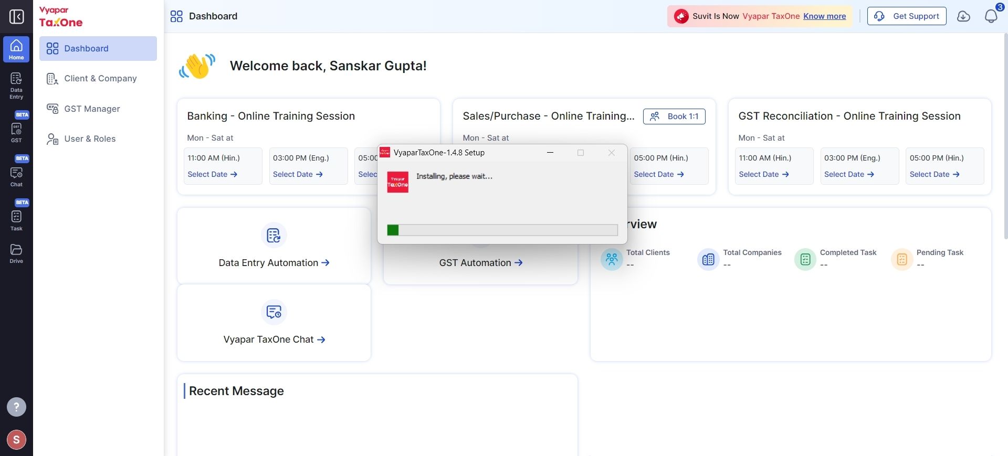Open the help question mark icon
Image resolution: width=1008 pixels, height=456 pixels.
pyautogui.click(x=16, y=407)
